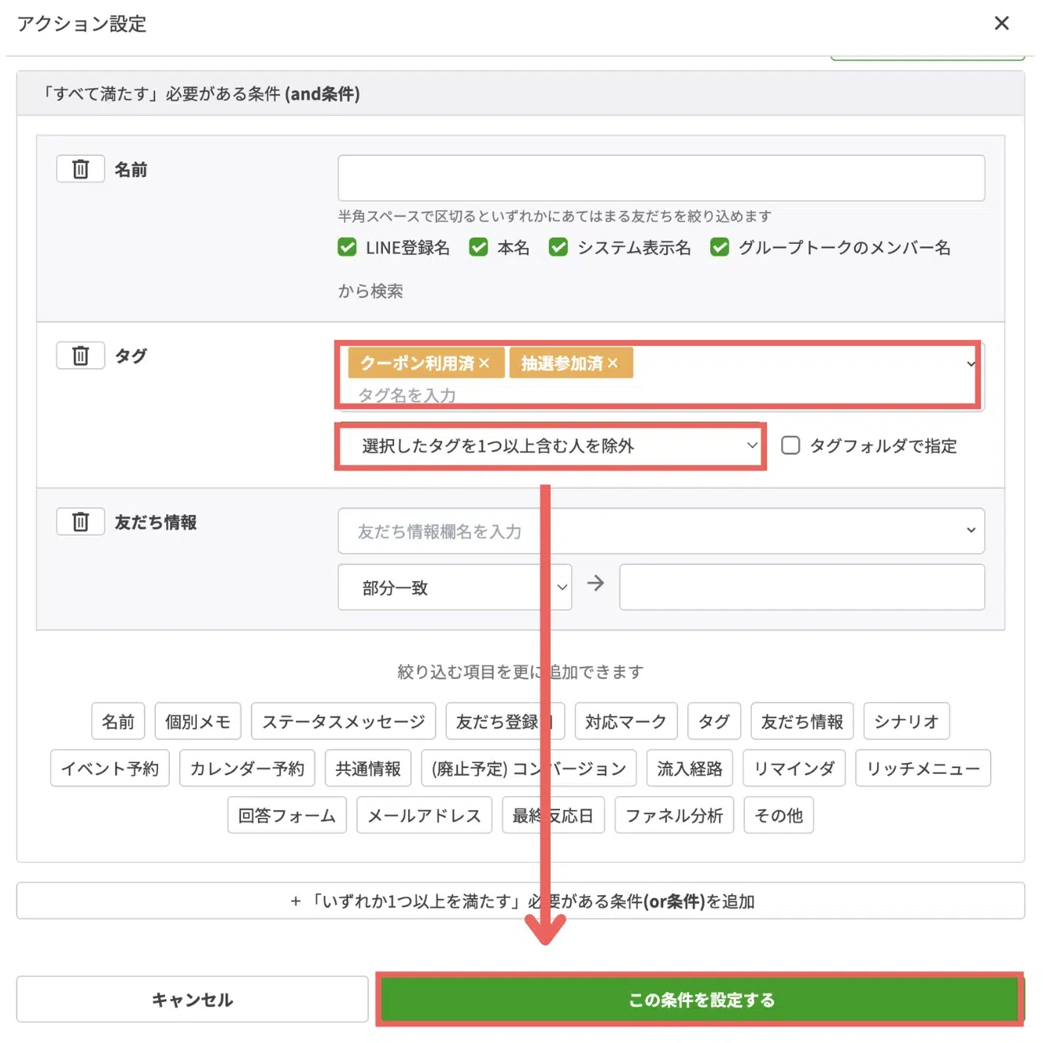Add an or条件 condition group
The image size is (1043, 1043).
(521, 901)
